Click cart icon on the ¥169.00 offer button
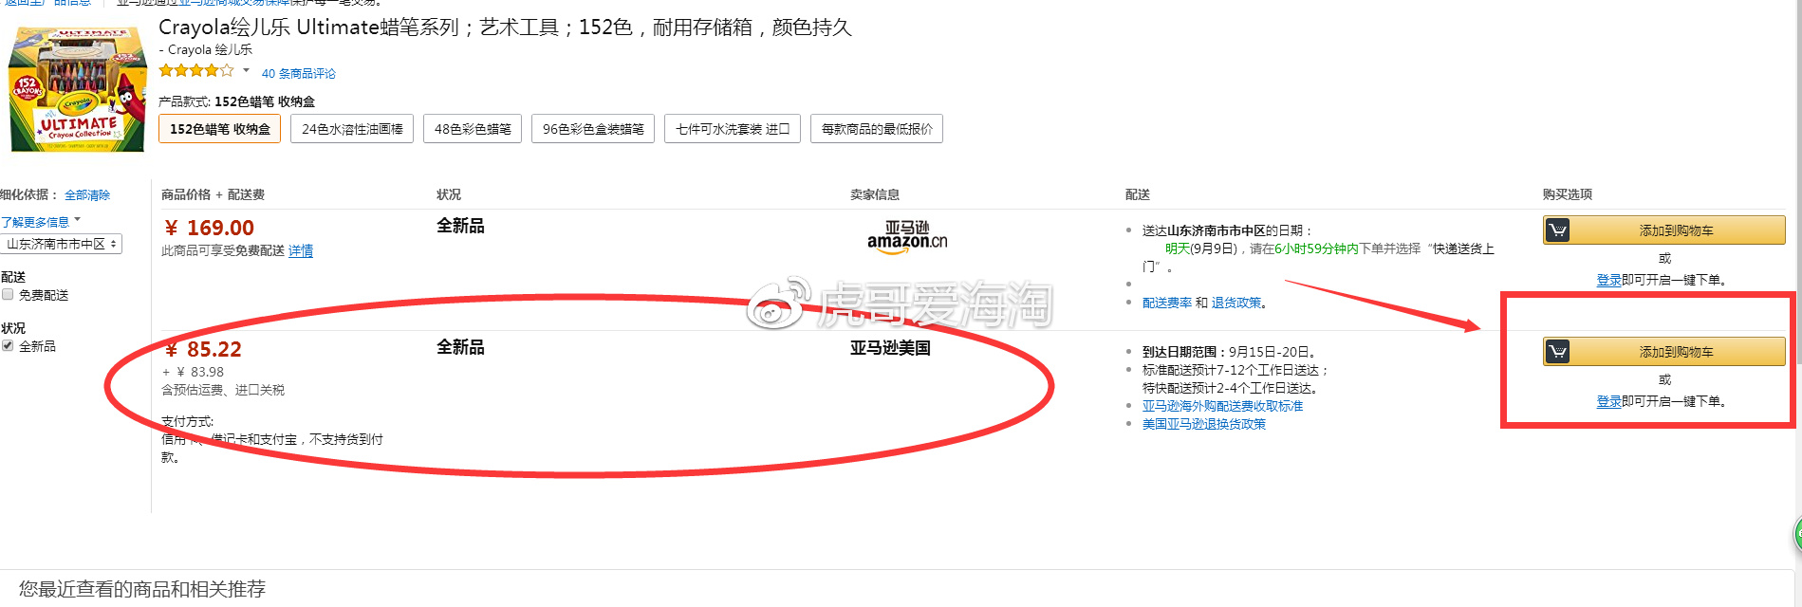1802x607 pixels. click(1557, 230)
